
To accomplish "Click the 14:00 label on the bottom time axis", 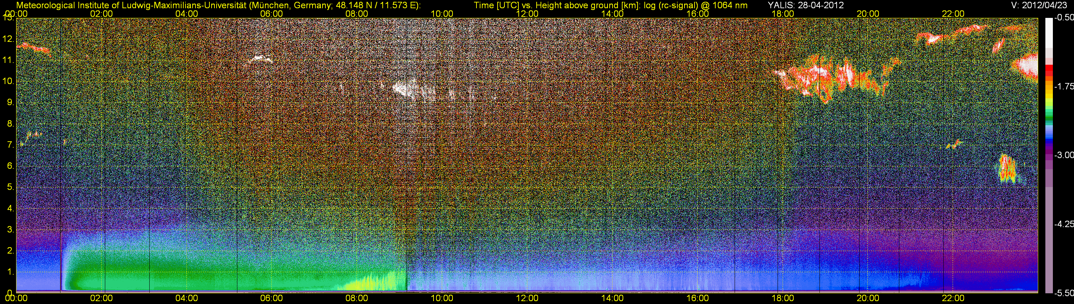I will (x=613, y=298).
